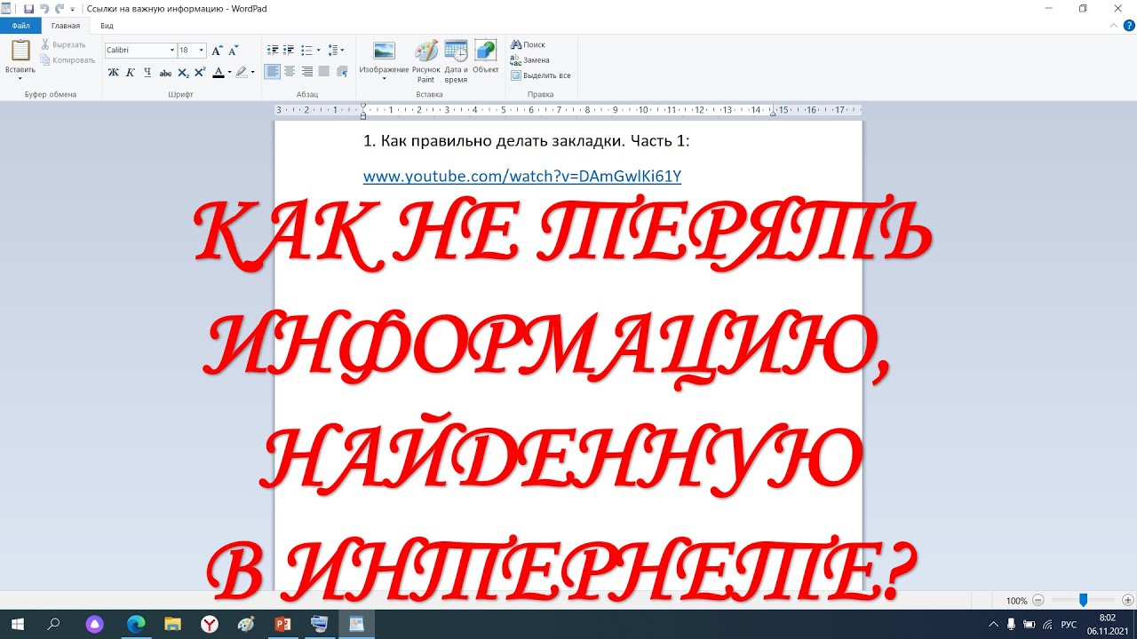This screenshot has height=639, width=1137.
Task: Click the bullet list icon
Action: pos(306,51)
